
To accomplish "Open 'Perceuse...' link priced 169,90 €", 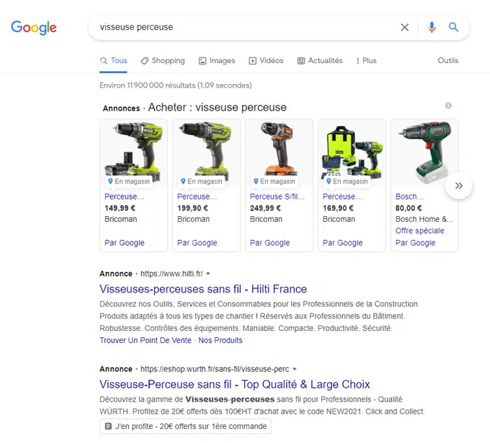I will coord(343,197).
